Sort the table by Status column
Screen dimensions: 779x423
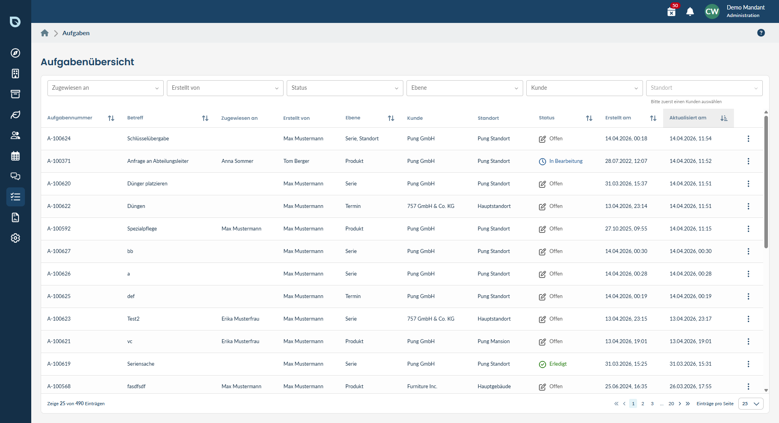589,118
